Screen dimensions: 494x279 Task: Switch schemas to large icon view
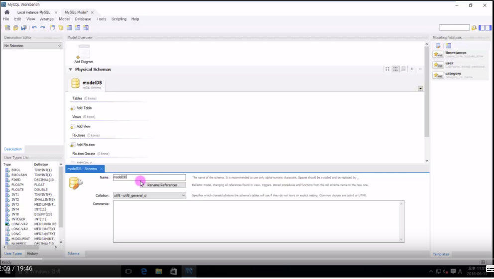(387, 69)
